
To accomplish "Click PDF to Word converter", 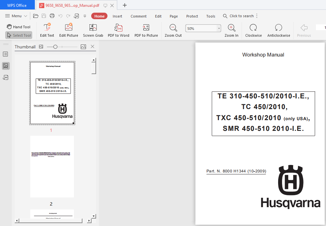I will coord(119,30).
